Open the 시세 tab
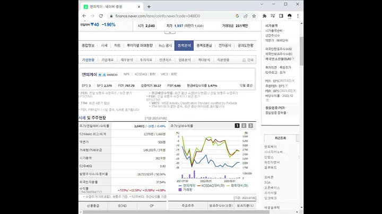 104,46
